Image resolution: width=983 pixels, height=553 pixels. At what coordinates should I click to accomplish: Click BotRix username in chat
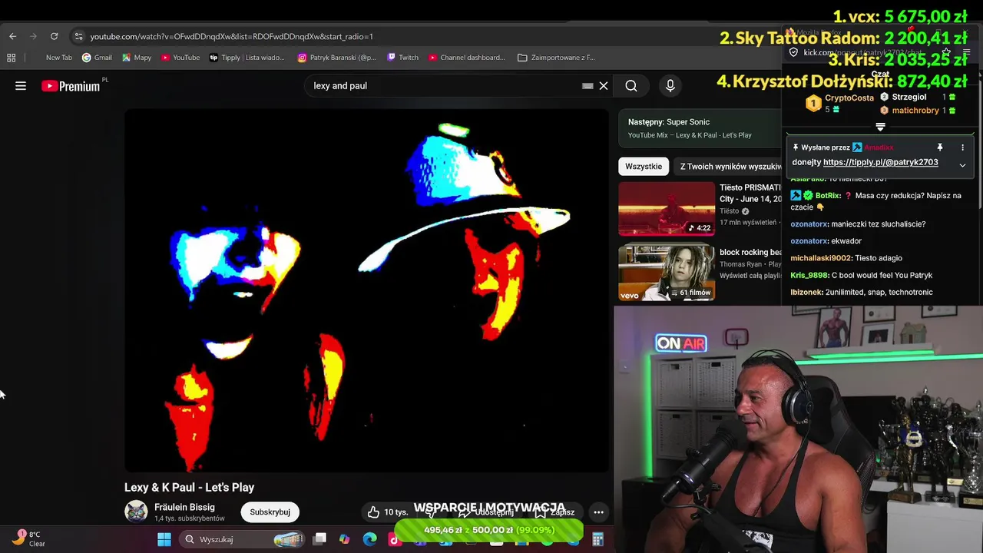pos(828,196)
